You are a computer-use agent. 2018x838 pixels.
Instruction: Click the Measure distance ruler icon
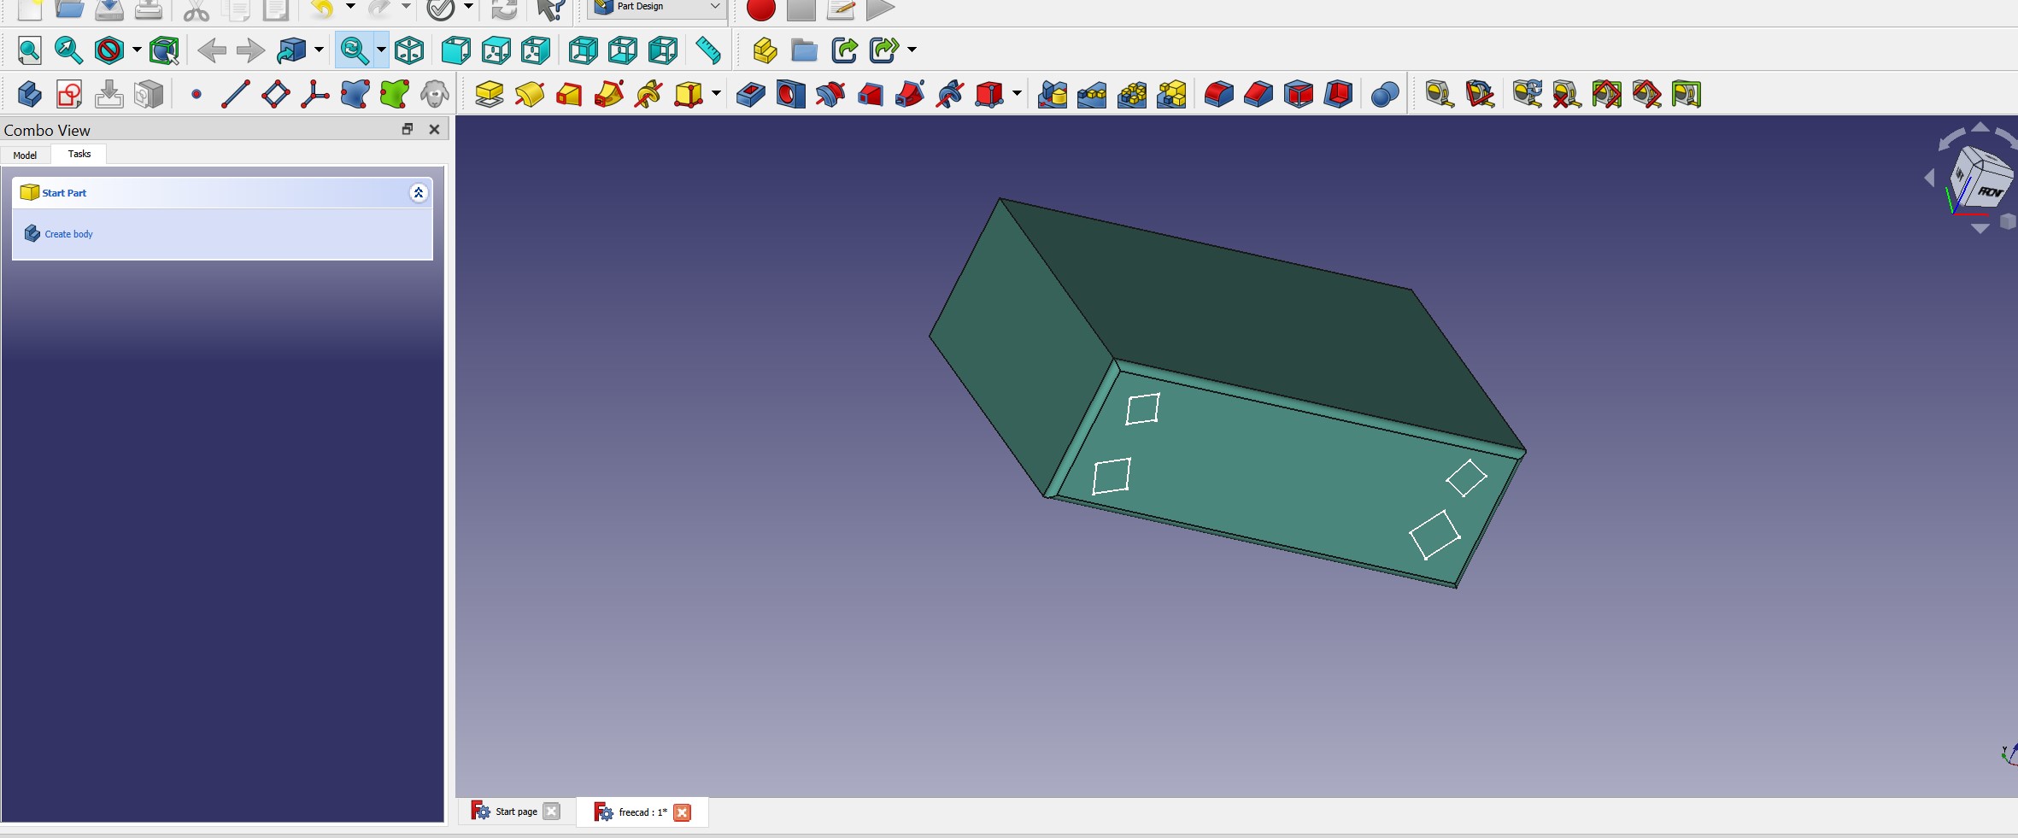pyautogui.click(x=708, y=50)
